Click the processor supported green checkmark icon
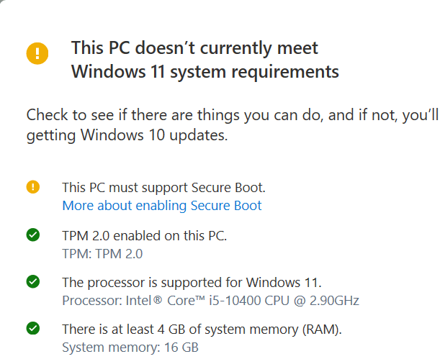The width and height of the screenshot is (440, 359). (32, 282)
